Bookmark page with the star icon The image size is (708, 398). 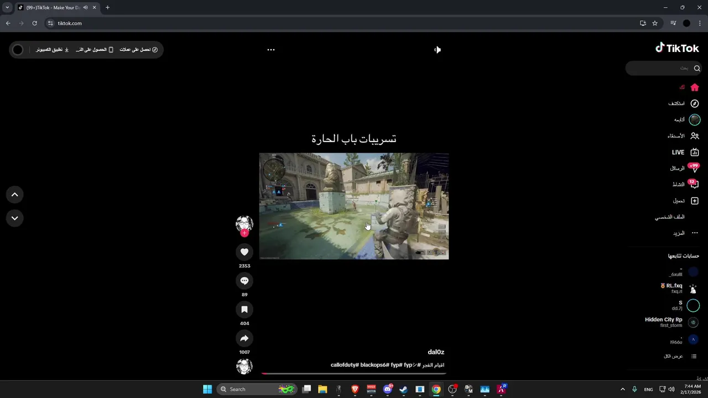[x=655, y=23]
